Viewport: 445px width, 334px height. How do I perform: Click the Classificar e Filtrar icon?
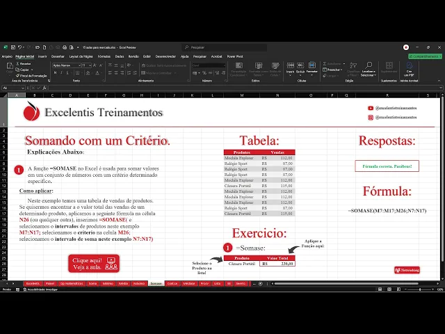pyautogui.click(x=353, y=65)
